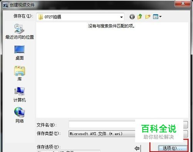Select Desktop (桌面) in places bar
193x152 pixels.
pos(20,53)
